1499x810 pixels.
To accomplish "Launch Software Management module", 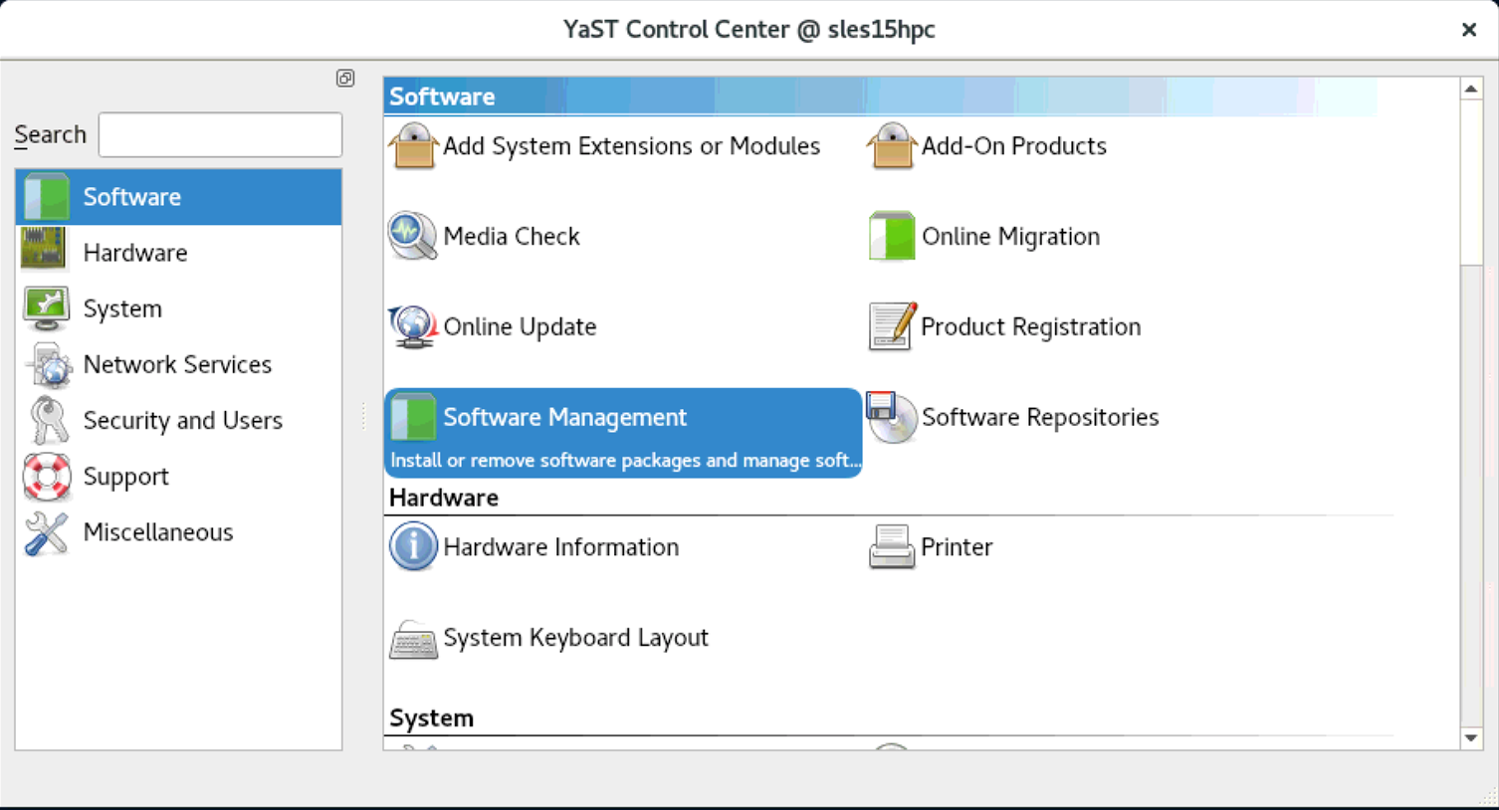I will point(564,418).
